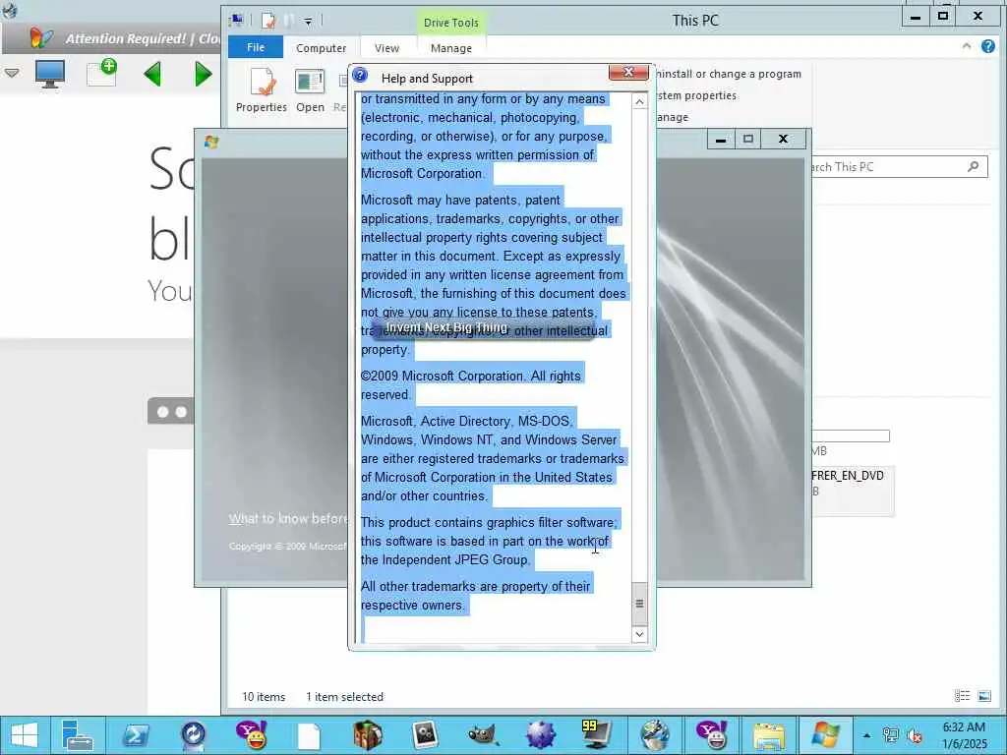Maximize the Windows installer window
Viewport: 1007px width, 755px height.
click(748, 139)
